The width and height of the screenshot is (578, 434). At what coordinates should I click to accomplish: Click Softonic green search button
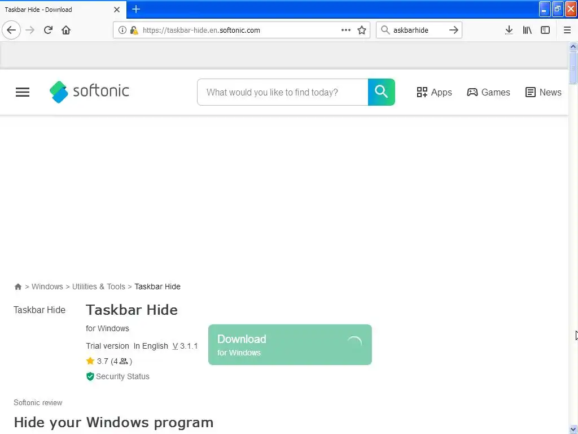point(381,92)
